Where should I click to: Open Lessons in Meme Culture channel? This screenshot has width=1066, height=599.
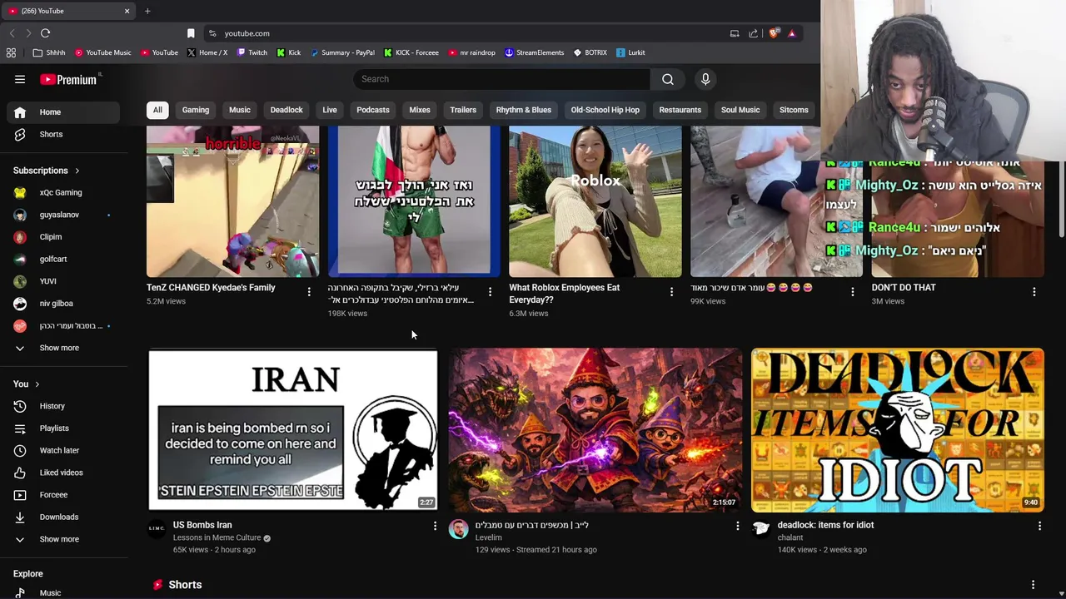pos(217,537)
